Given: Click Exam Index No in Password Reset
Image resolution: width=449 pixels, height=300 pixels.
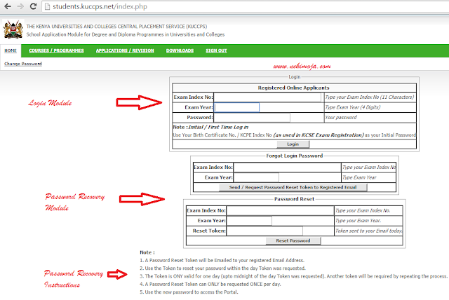Looking at the screenshot, I should (x=280, y=210).
